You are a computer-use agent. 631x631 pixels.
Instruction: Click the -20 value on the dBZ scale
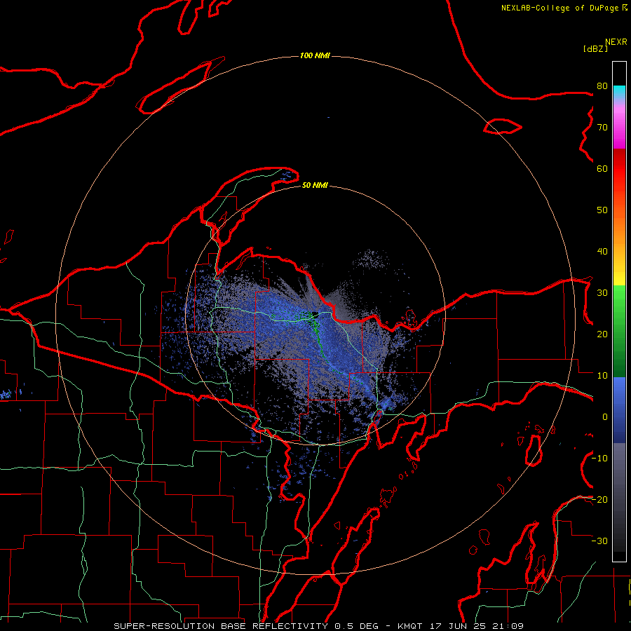pyautogui.click(x=599, y=499)
